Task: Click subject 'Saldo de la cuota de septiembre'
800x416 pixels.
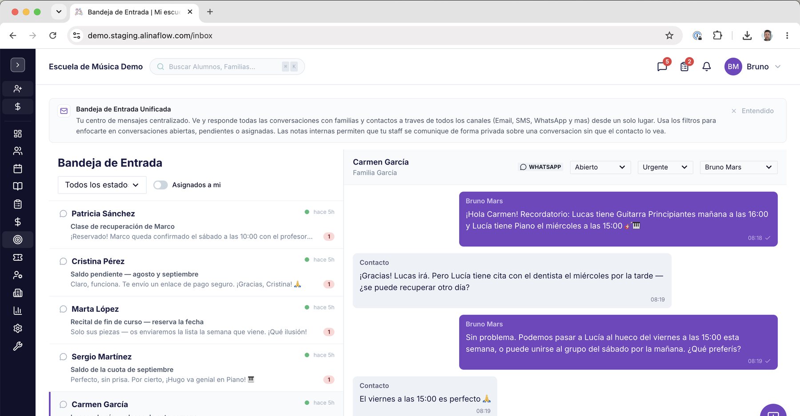Action: (122, 369)
